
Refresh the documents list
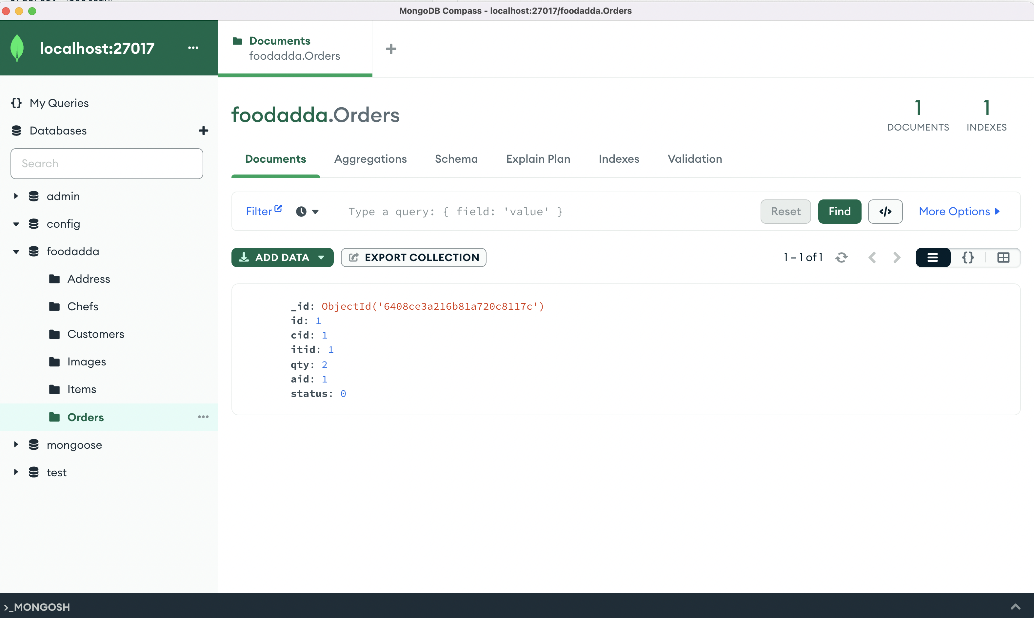[842, 257]
